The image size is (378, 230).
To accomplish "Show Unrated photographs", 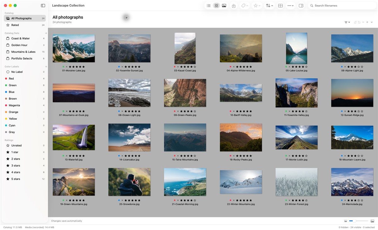I will click(x=25, y=146).
